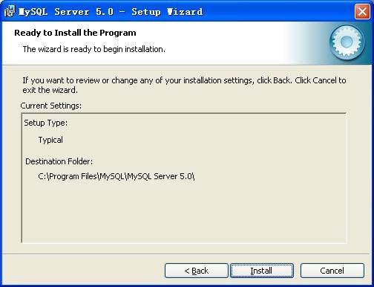Viewport: 374px width, 287px height.
Task: Abort setup using the Cancel button
Action: 332,271
